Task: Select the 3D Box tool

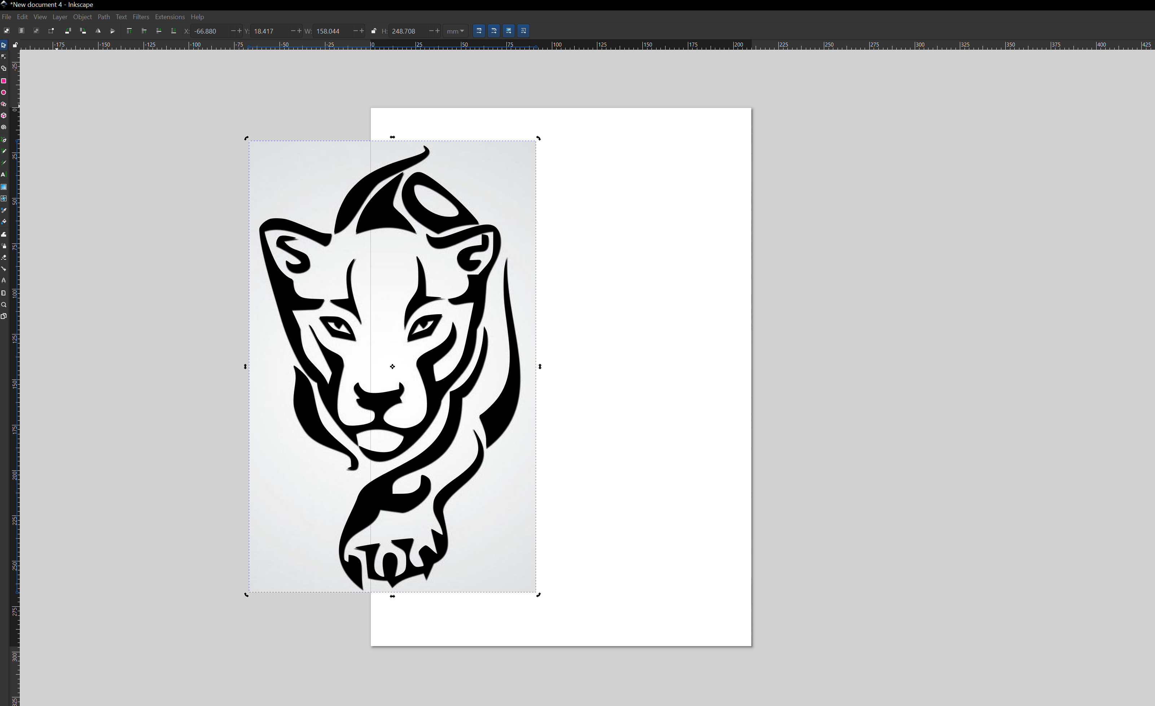Action: (4, 115)
